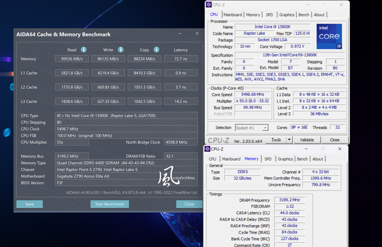Click the Read column info icon

(83, 50)
